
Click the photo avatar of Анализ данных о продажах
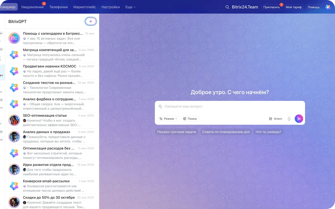[x=14, y=137]
